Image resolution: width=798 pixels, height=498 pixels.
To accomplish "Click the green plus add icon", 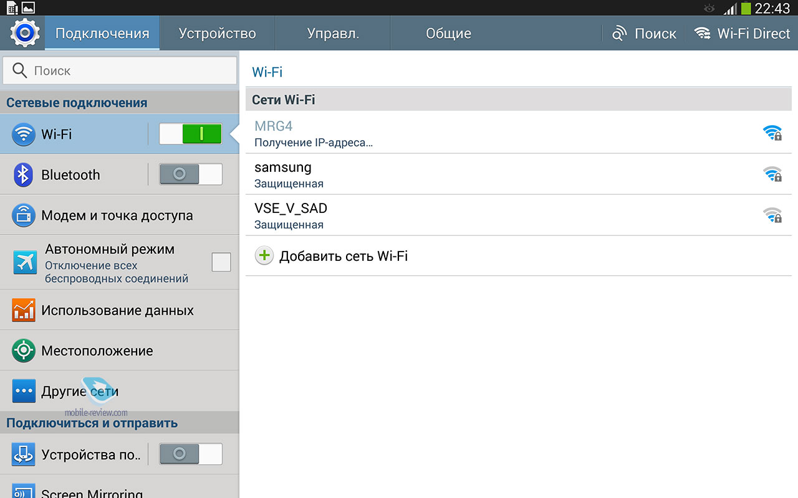I will (x=264, y=256).
